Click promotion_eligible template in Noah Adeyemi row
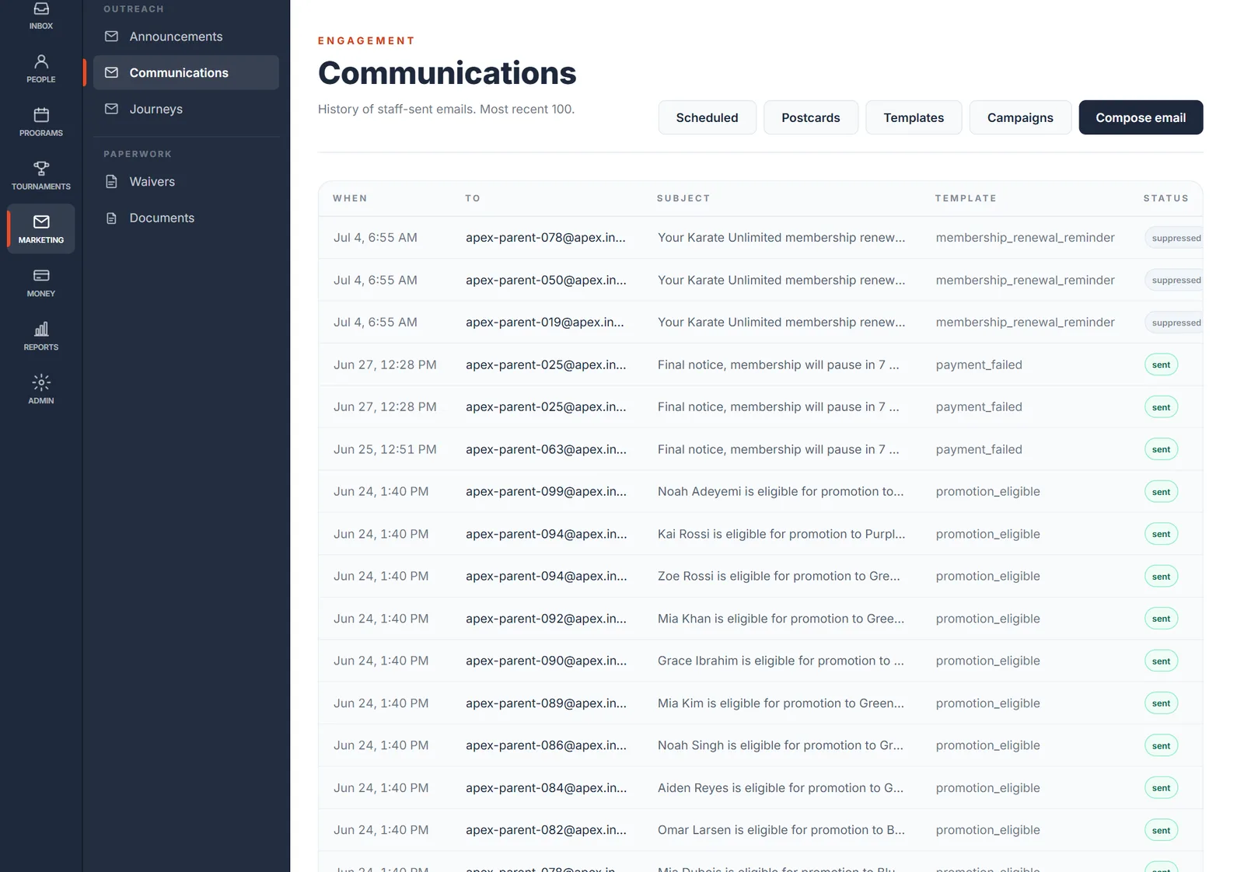The width and height of the screenshot is (1244, 872). (987, 491)
